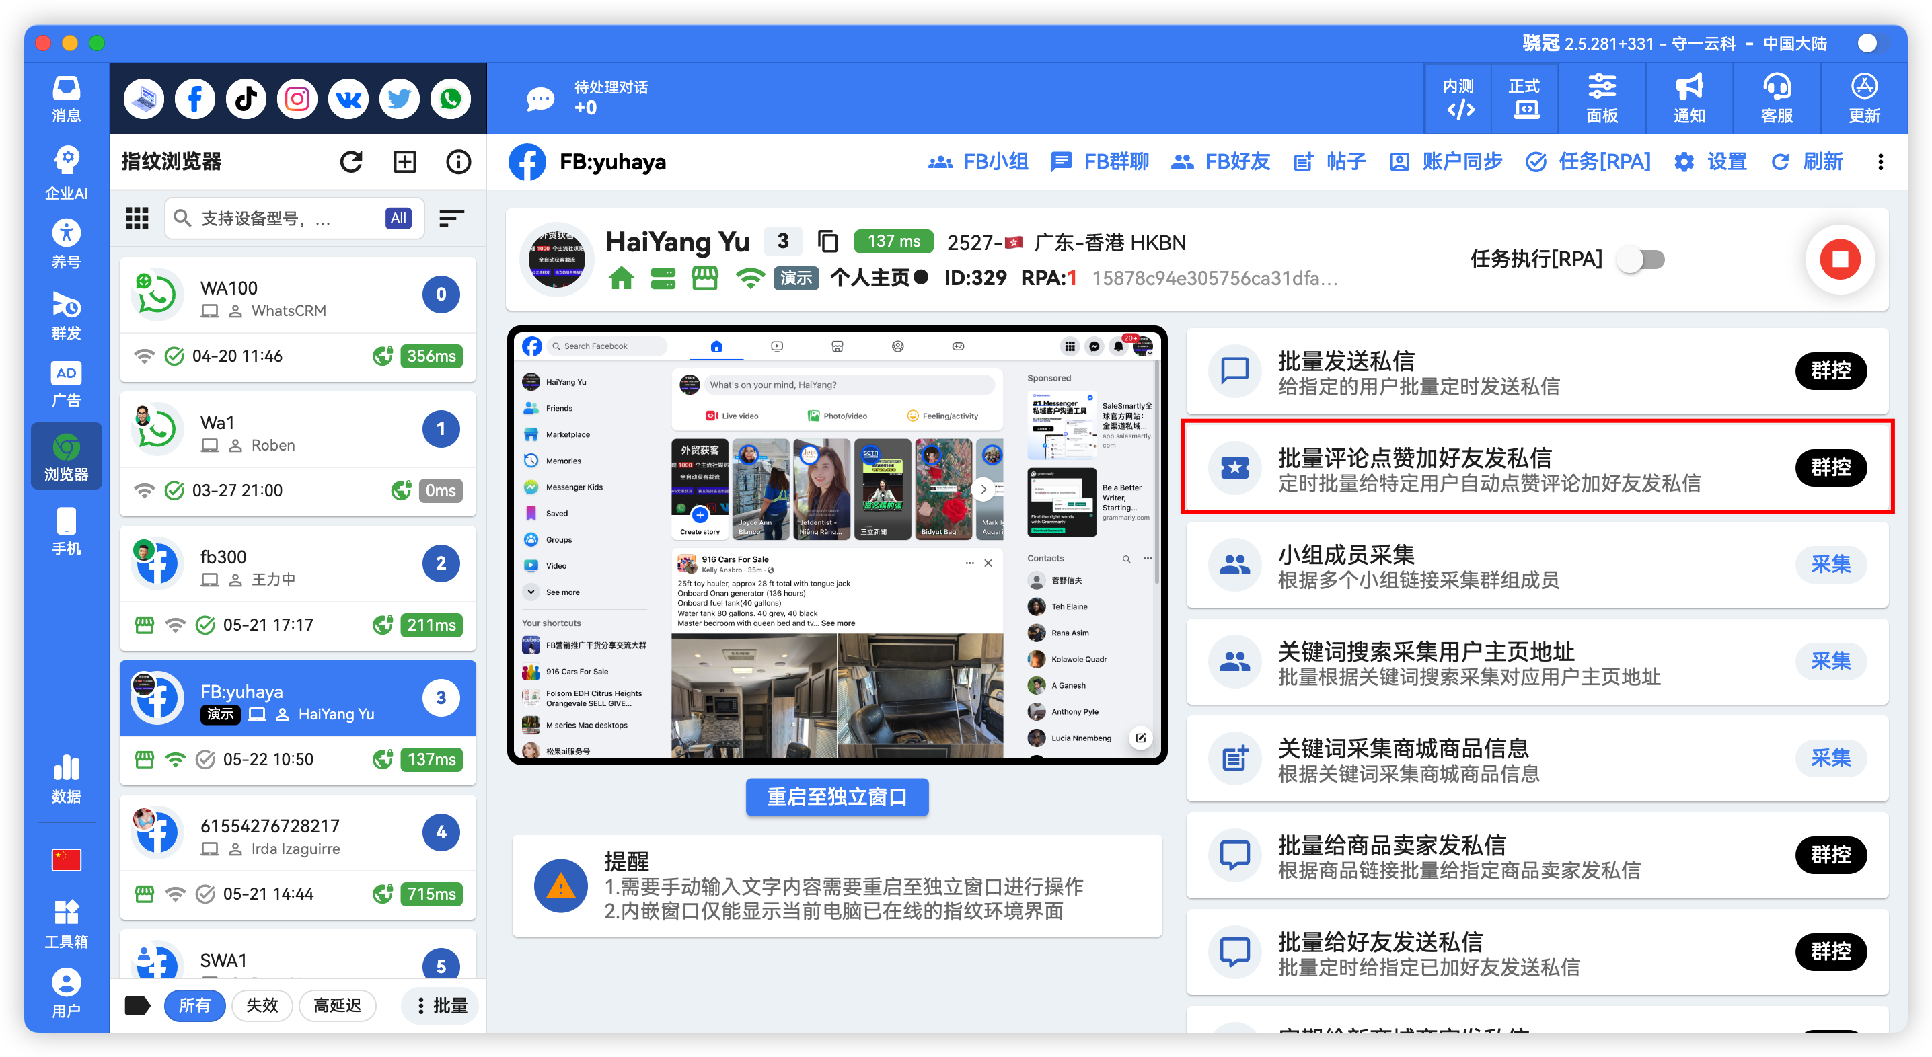Image resolution: width=1932 pixels, height=1057 pixels.
Task: Open the 帖子 menu item
Action: click(x=1345, y=162)
